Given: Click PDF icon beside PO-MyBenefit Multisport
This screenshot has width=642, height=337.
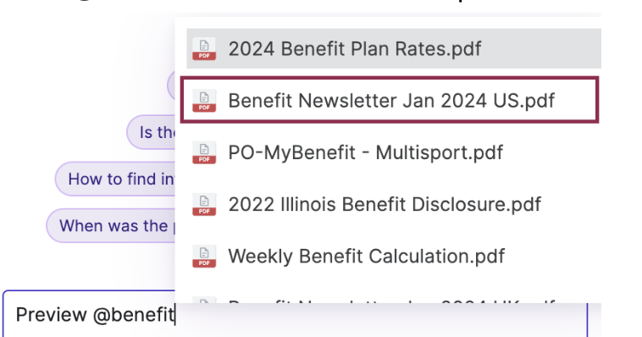Looking at the screenshot, I should point(204,152).
